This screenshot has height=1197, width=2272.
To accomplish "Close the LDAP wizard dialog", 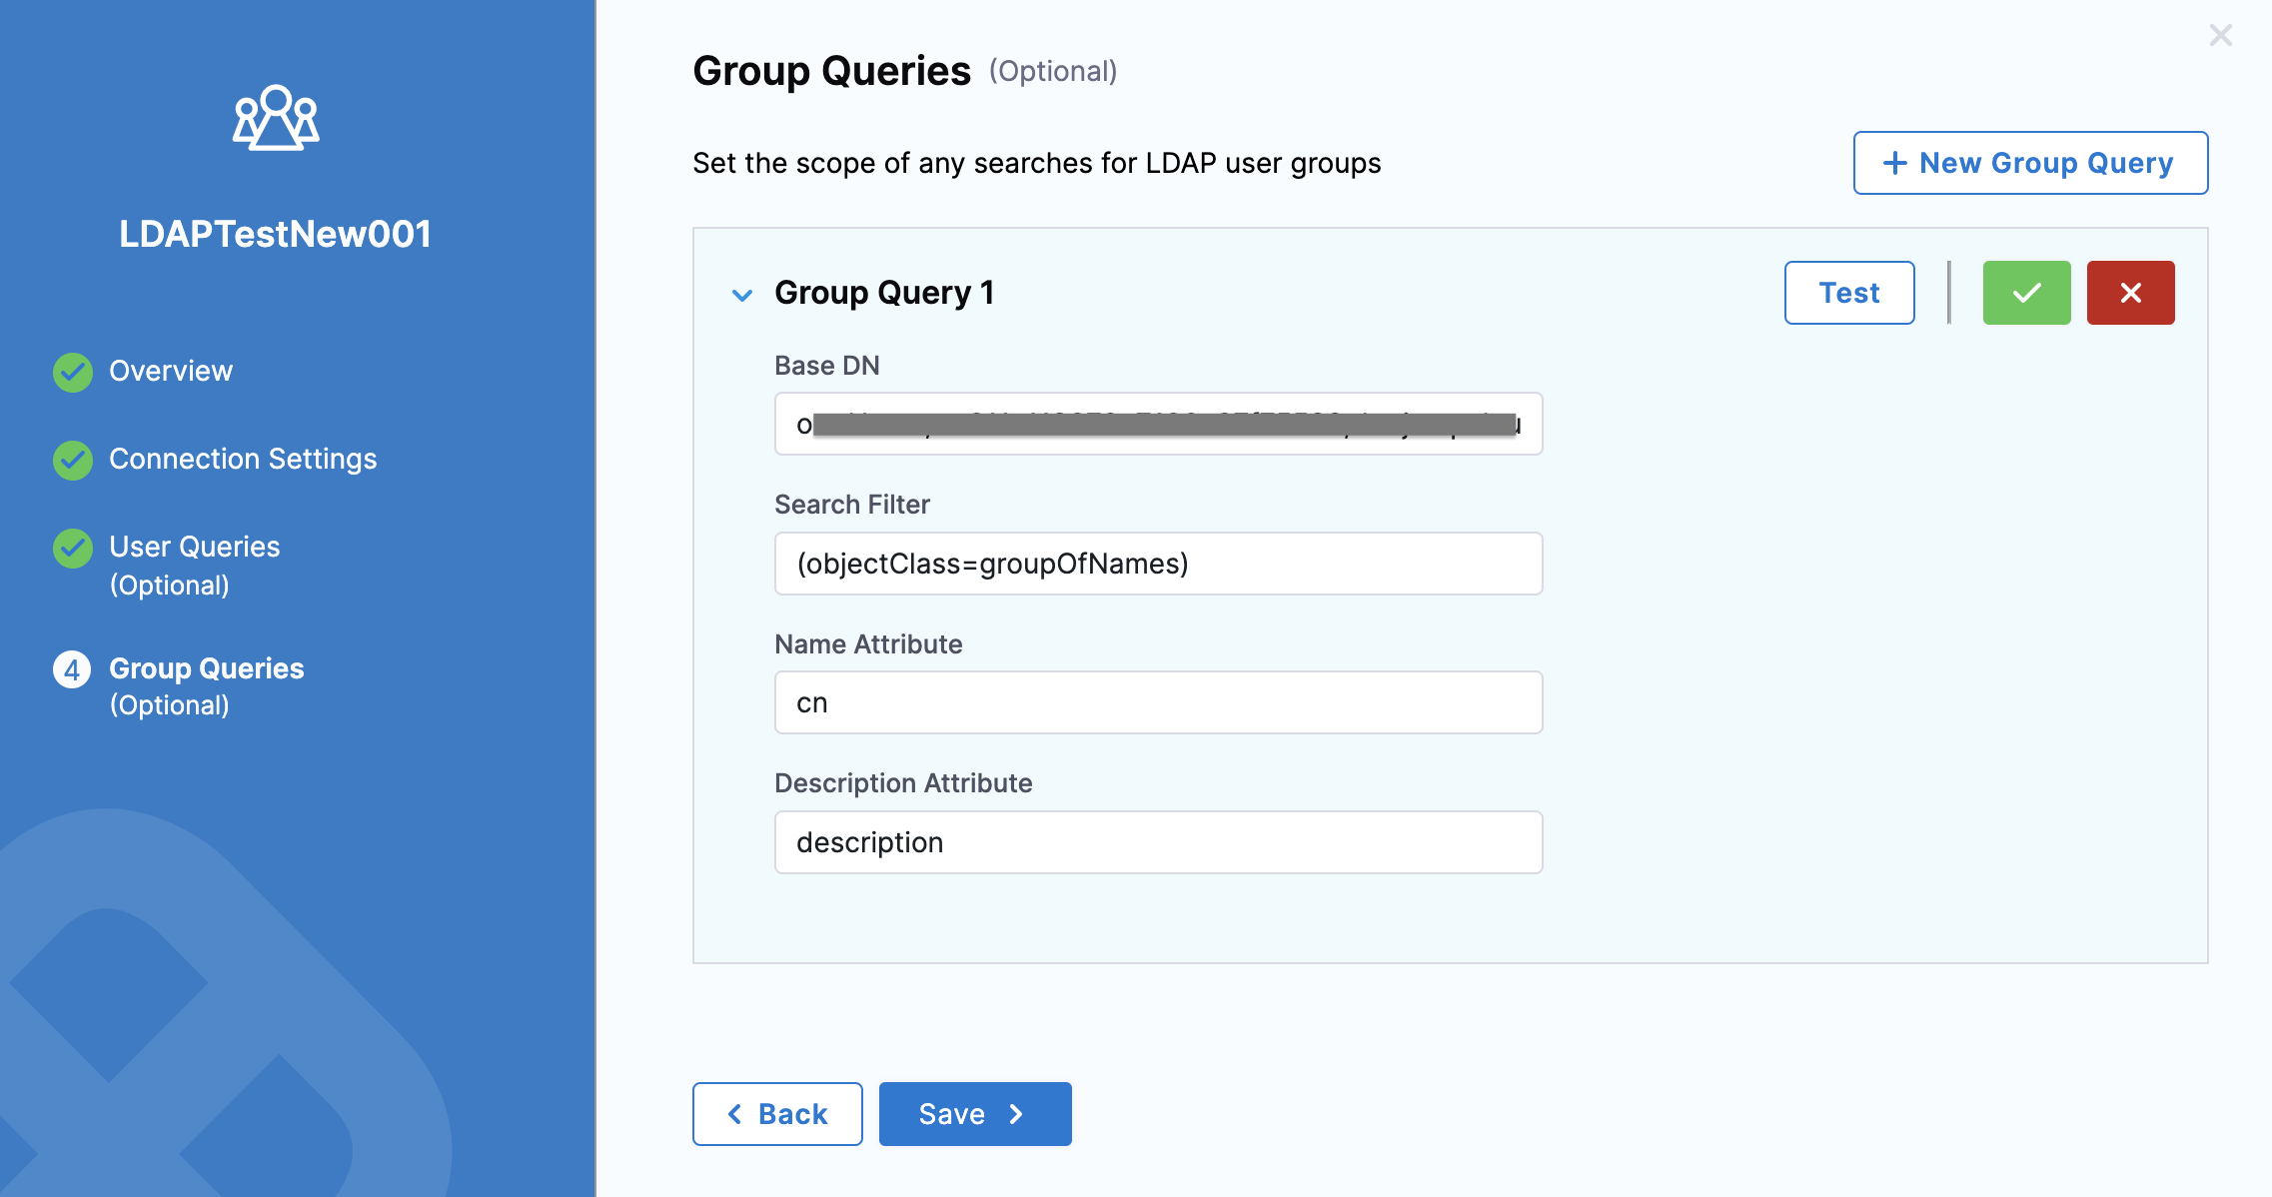I will 2220,36.
